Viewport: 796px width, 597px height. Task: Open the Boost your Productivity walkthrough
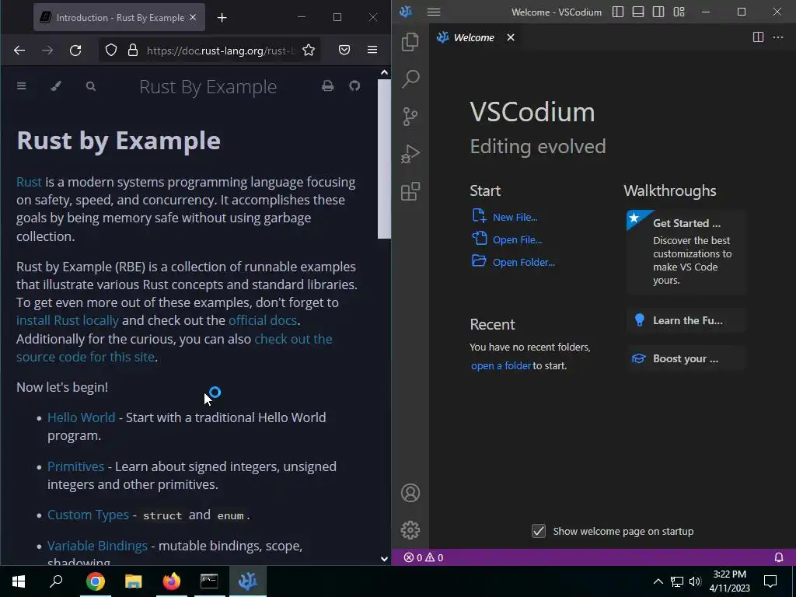(x=686, y=358)
